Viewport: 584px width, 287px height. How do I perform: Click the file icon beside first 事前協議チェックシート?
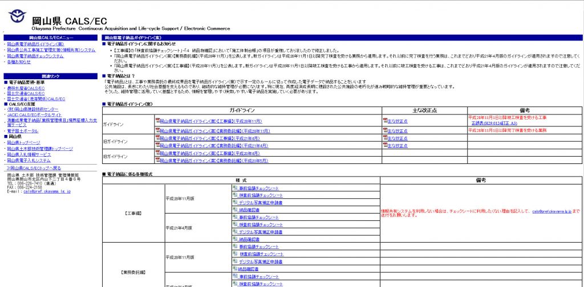[235, 187]
